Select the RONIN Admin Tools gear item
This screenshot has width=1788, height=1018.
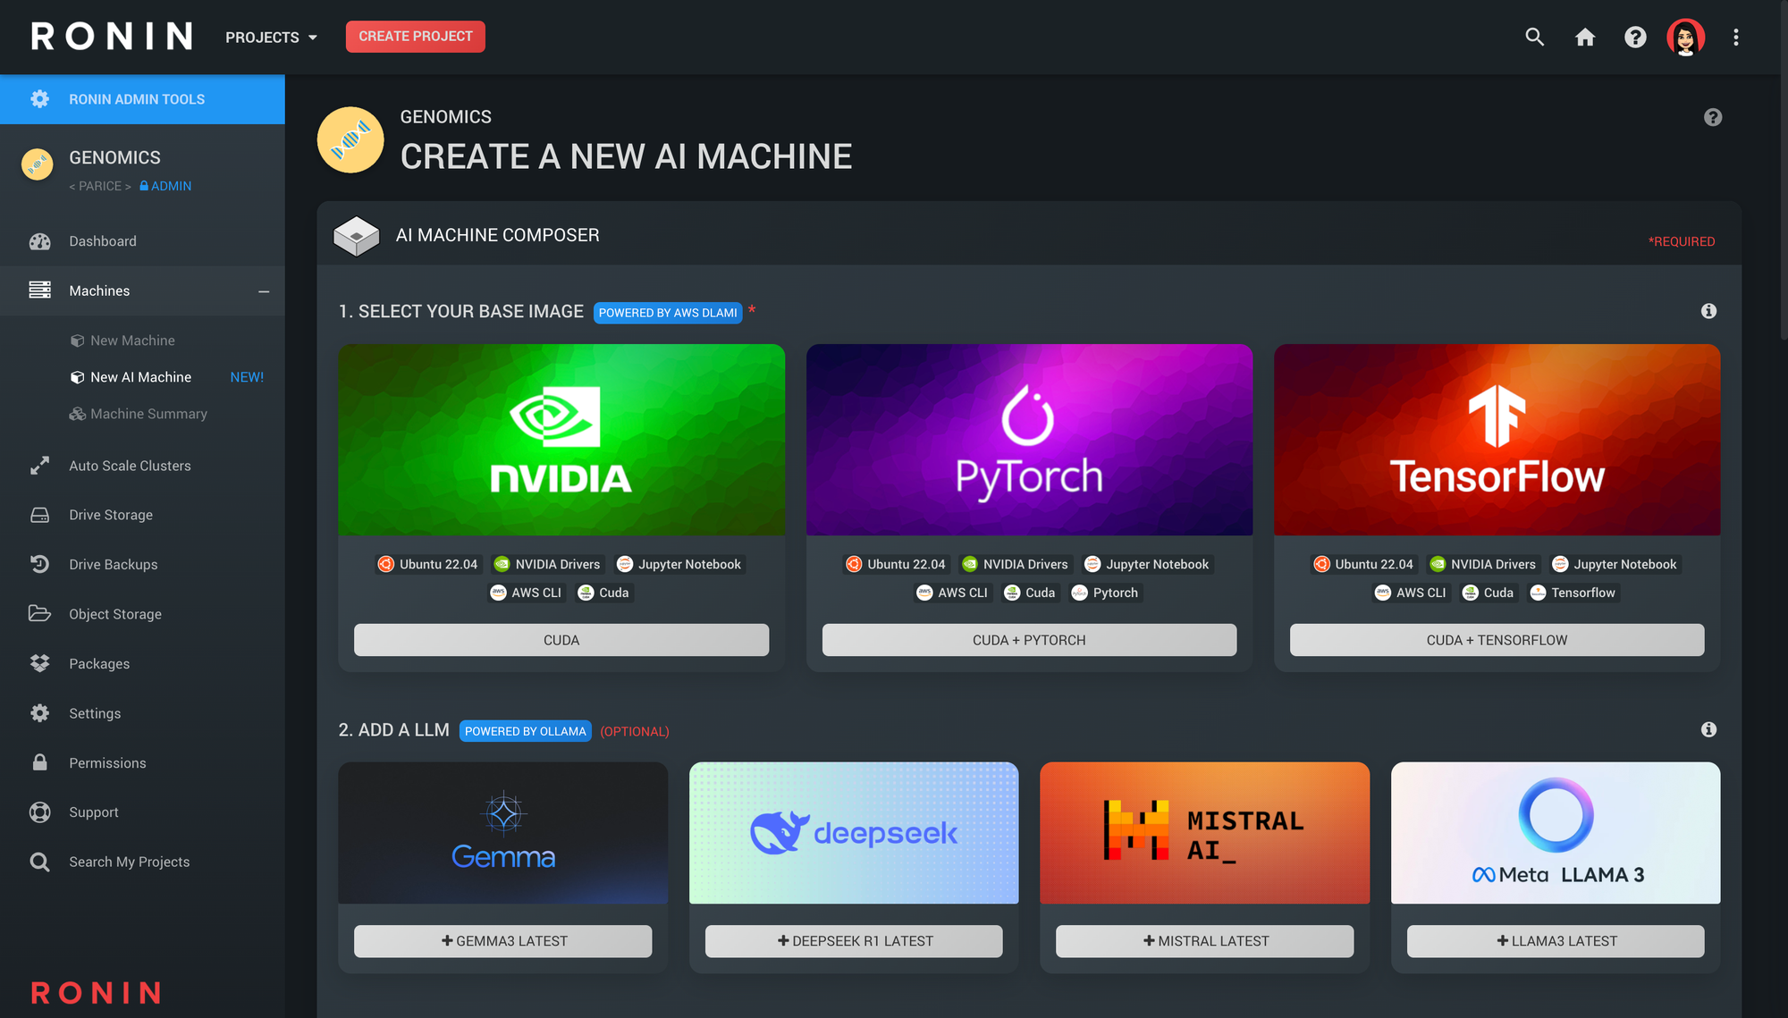[x=136, y=99]
